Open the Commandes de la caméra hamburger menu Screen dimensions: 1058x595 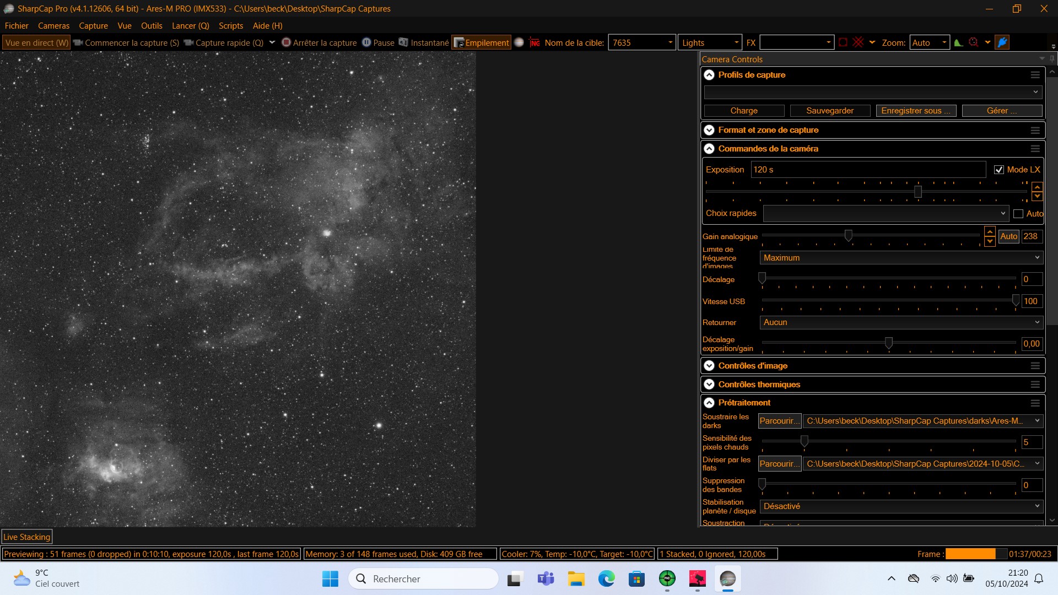pyautogui.click(x=1035, y=149)
